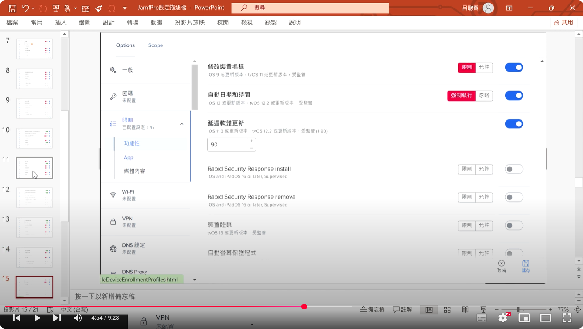Toggle off 延遲軟體更新 switch

click(514, 124)
